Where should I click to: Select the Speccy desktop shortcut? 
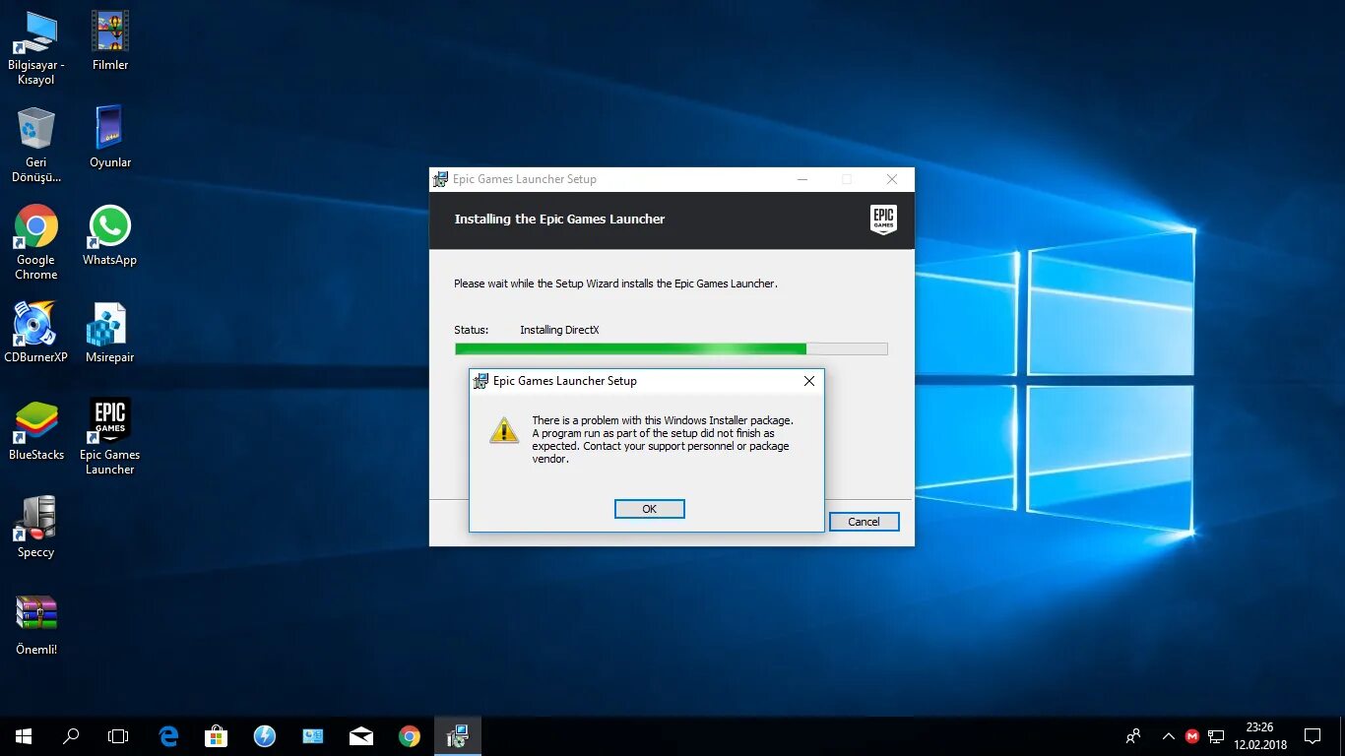(x=36, y=529)
